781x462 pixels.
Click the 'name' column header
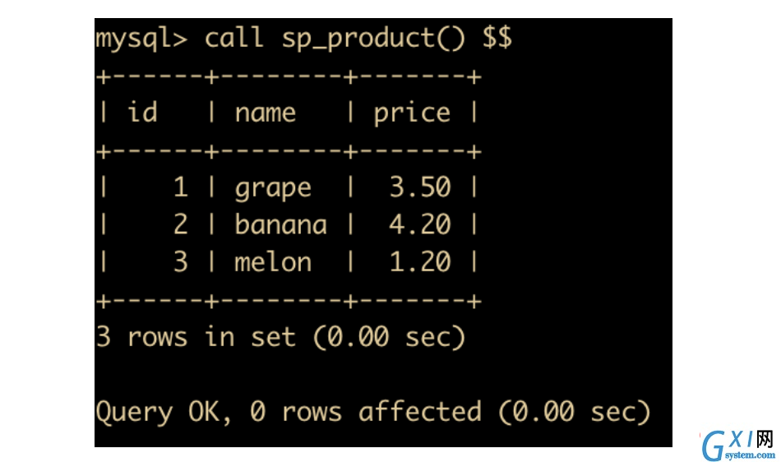tap(265, 113)
